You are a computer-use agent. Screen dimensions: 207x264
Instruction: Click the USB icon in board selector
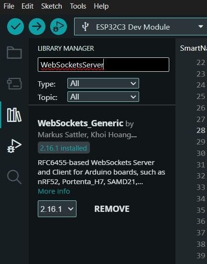[x=85, y=27]
